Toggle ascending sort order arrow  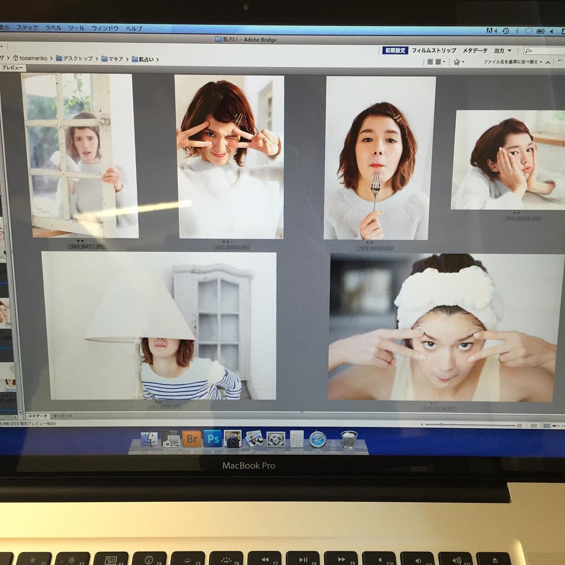pyautogui.click(x=548, y=62)
